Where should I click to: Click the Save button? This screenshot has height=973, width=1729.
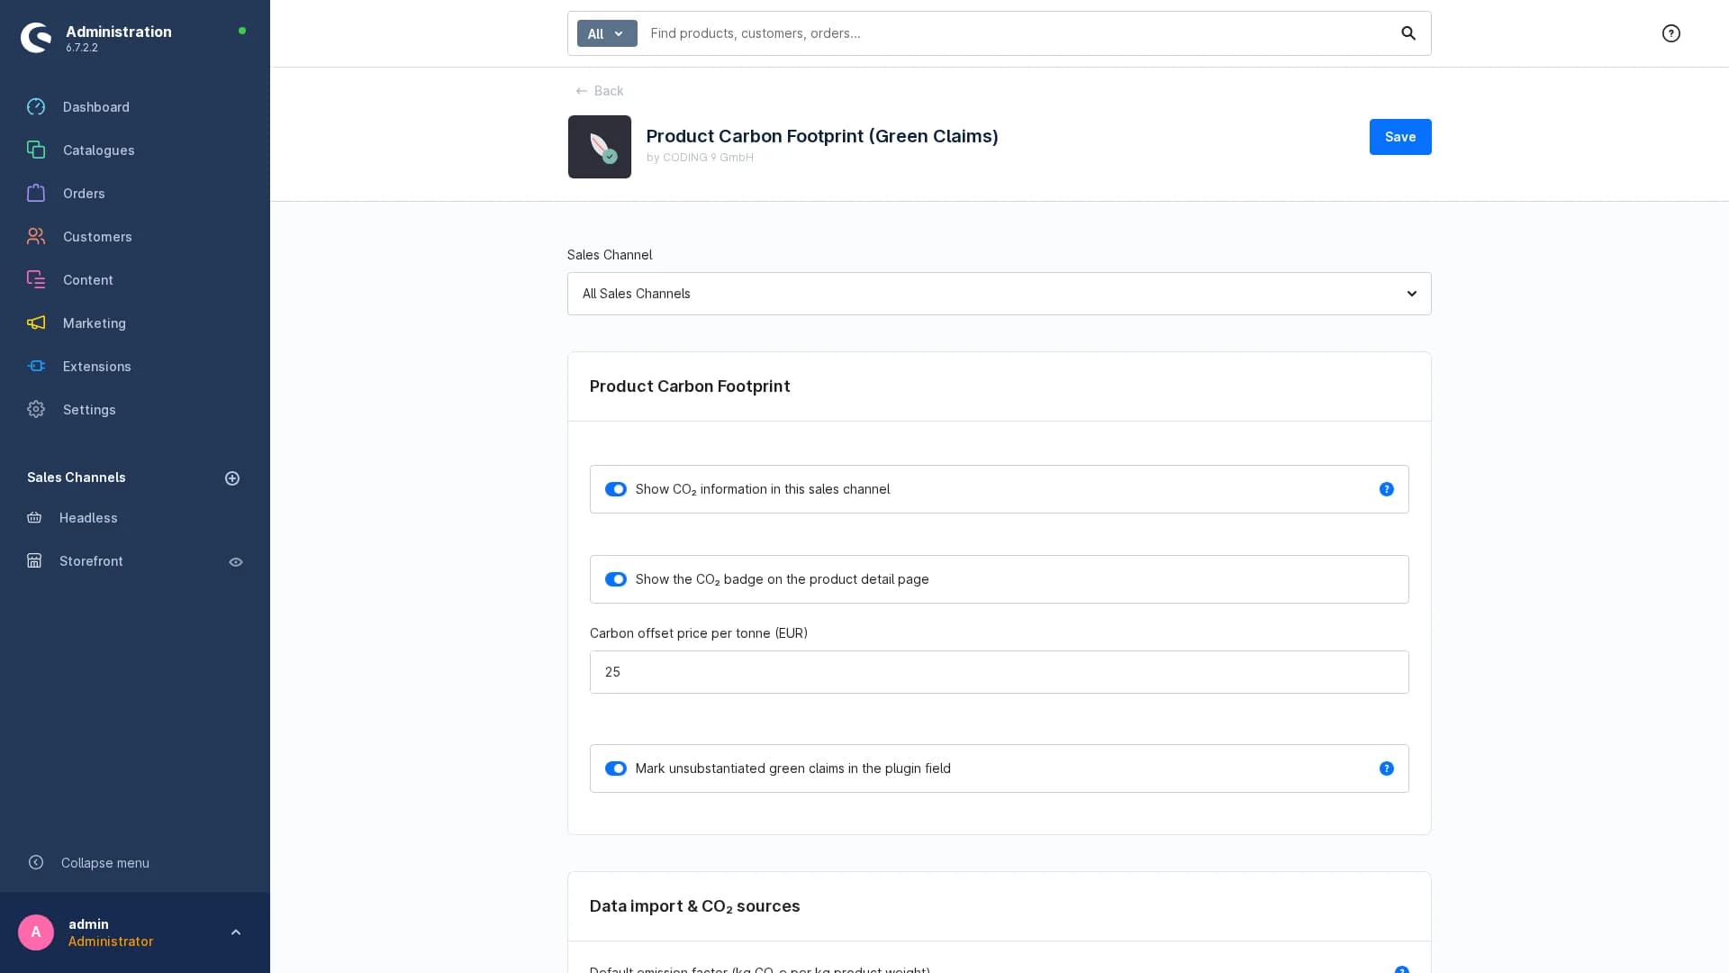(1400, 137)
